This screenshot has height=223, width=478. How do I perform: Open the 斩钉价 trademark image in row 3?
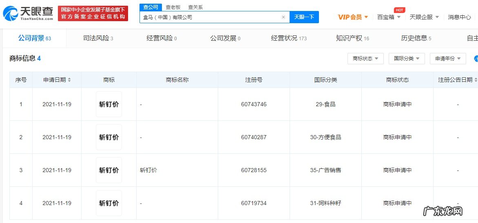109,170
